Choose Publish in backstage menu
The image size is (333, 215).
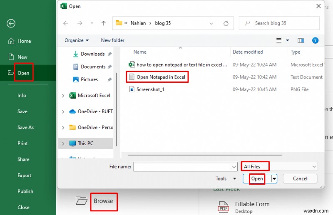pos(25,191)
